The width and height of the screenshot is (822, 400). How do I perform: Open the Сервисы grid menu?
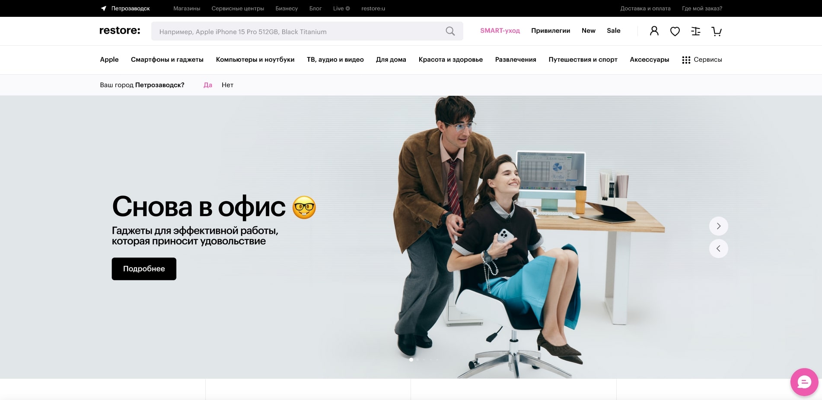(702, 60)
